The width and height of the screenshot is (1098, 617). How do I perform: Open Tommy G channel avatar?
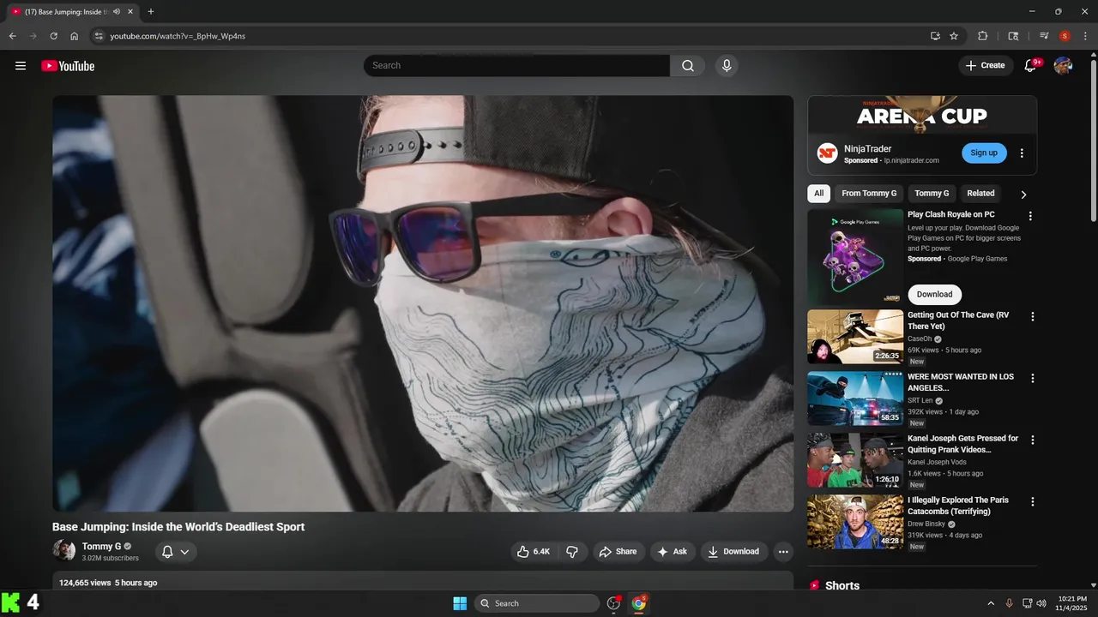[63, 550]
